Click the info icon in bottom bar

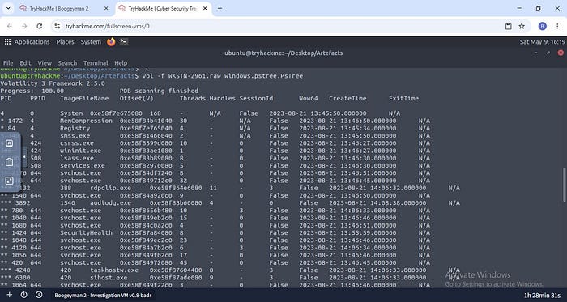(39, 295)
